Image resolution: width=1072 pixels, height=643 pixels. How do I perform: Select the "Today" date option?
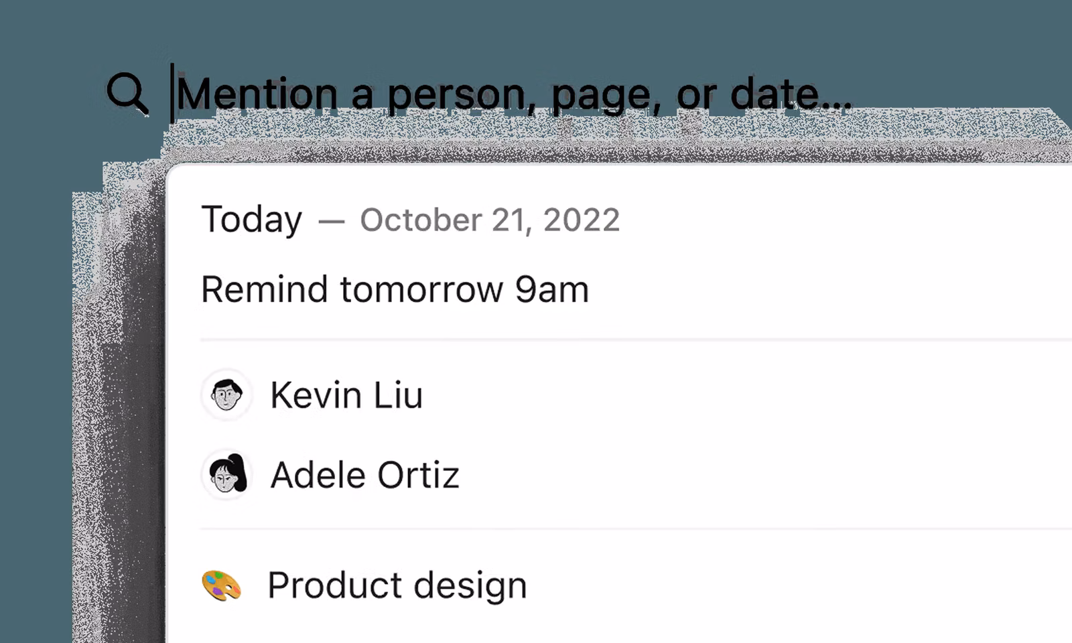click(x=252, y=220)
